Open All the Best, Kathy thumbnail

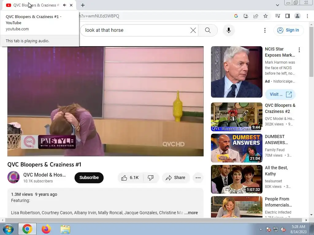tap(236, 179)
